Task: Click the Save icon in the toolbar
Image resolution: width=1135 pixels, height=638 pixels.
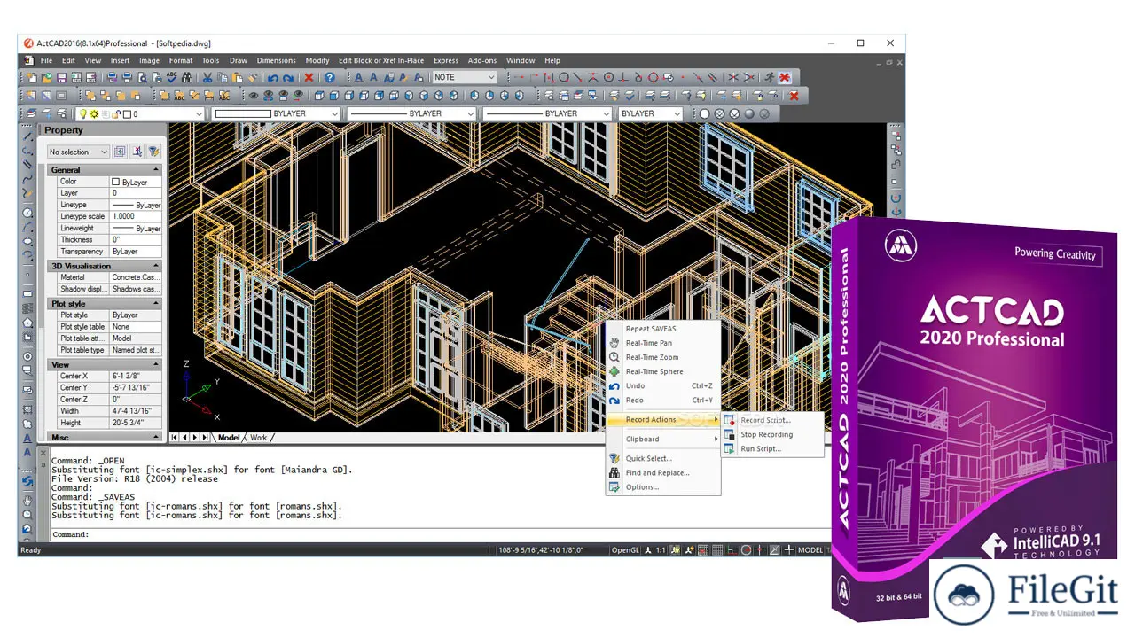Action: (61, 77)
